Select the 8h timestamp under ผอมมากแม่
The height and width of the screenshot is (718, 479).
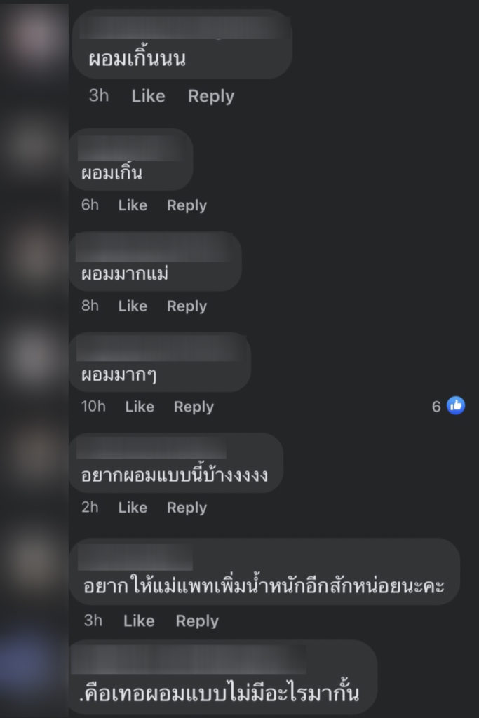(x=90, y=306)
